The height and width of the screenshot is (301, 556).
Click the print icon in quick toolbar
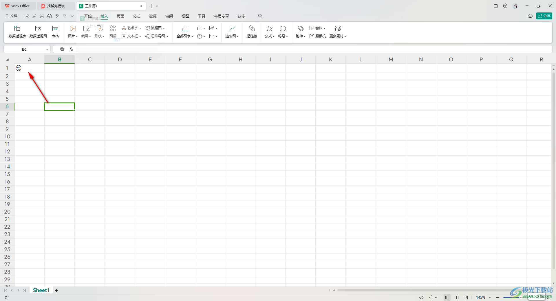[42, 16]
